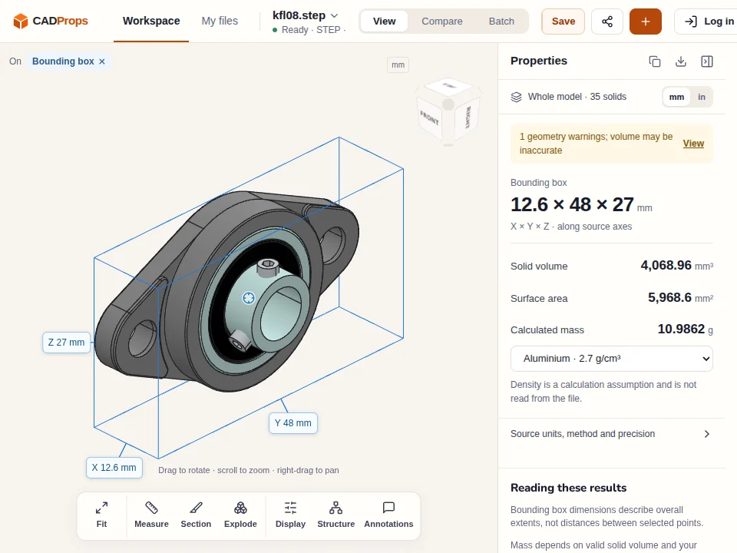Activate the Explode tool
This screenshot has height=553, width=737.
tap(240, 515)
